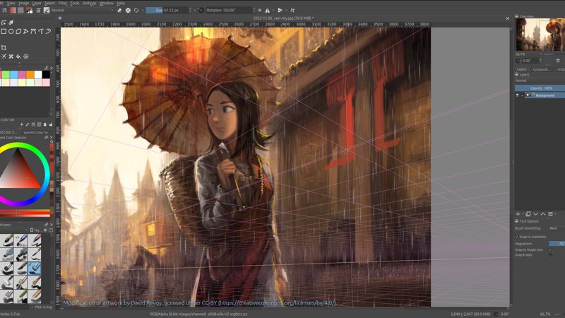Select the Fill bucket tool
The height and width of the screenshot is (318, 565).
[18, 57]
